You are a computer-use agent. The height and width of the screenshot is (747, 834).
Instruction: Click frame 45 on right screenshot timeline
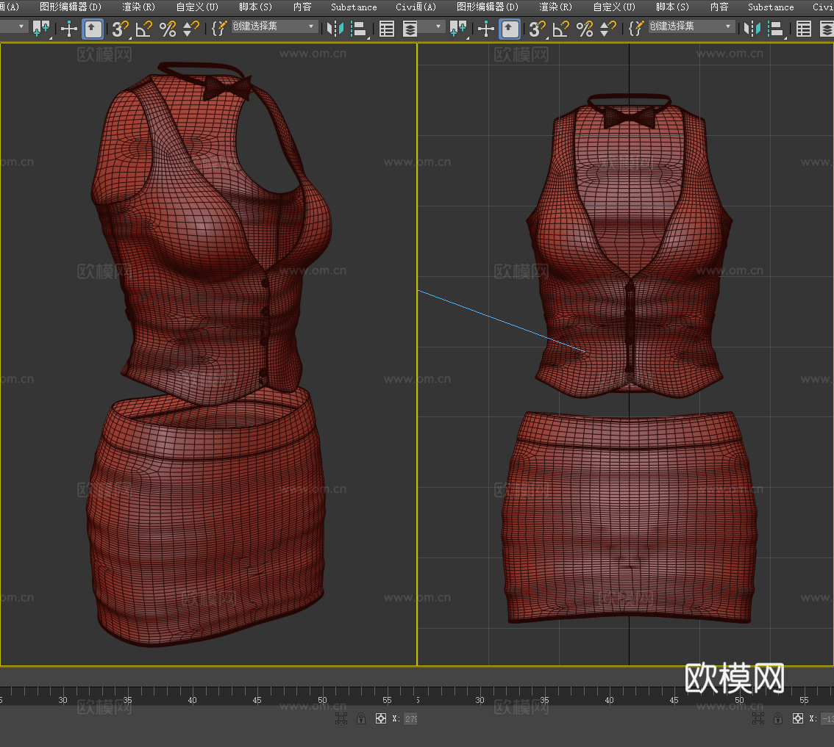point(674,700)
